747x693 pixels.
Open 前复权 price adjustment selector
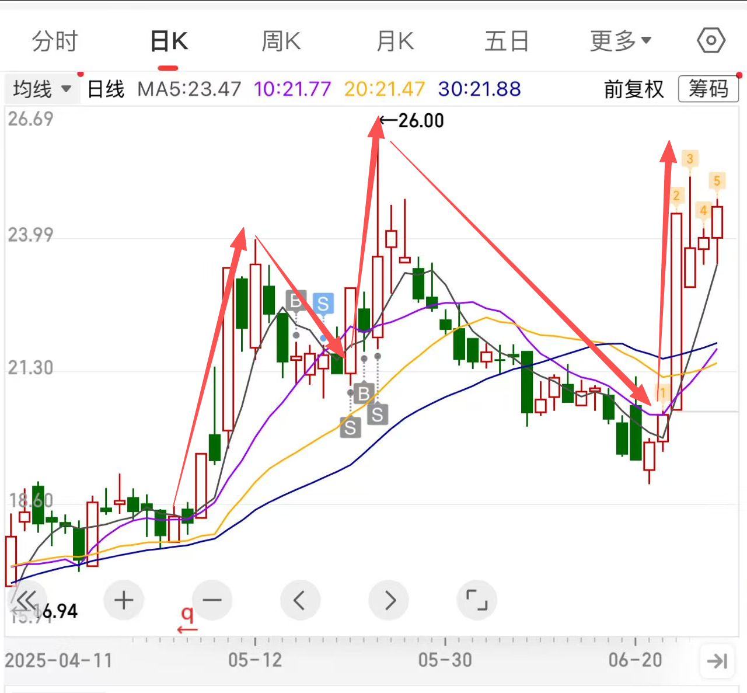coord(634,89)
